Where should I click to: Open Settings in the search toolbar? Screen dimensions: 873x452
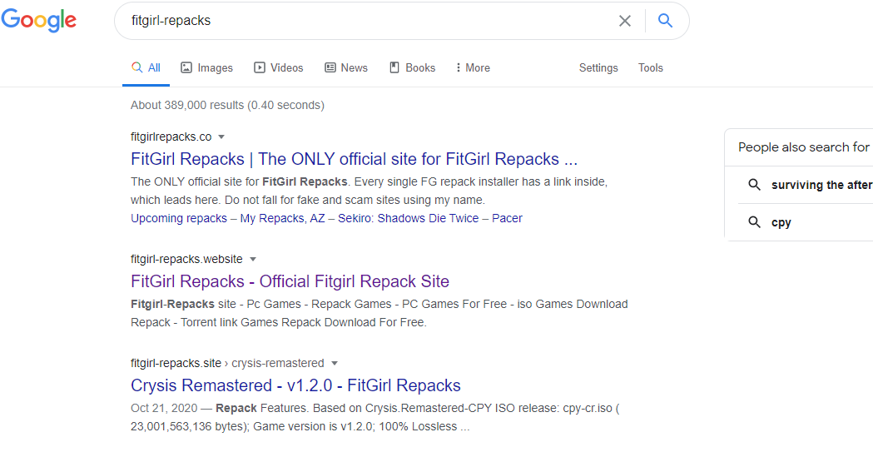tap(598, 68)
